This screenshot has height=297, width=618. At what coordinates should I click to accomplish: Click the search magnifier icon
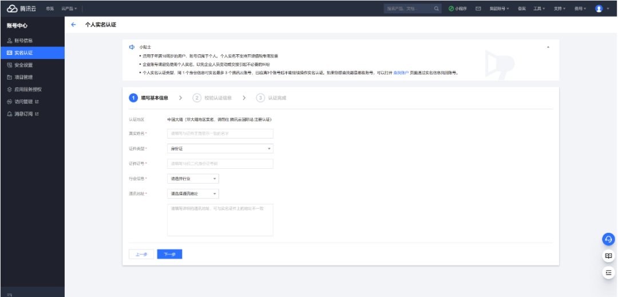pos(437,9)
